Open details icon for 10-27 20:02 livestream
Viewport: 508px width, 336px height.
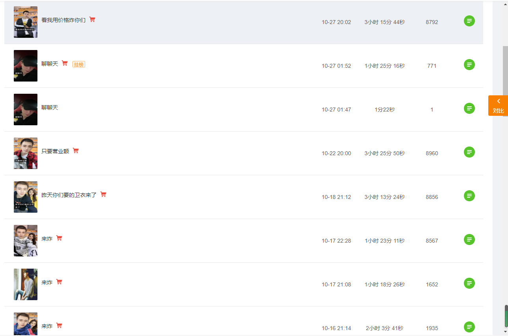coord(469,21)
